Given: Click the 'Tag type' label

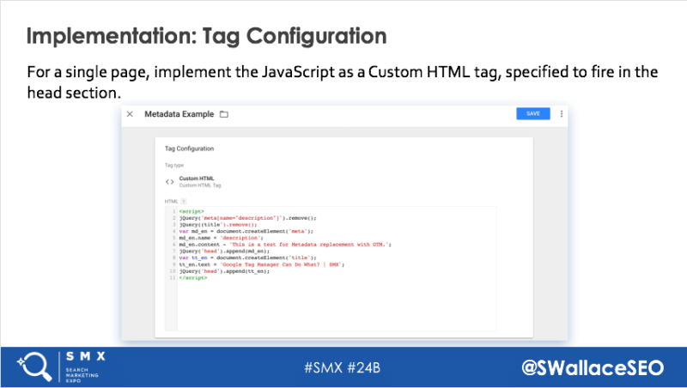Looking at the screenshot, I should click(174, 166).
